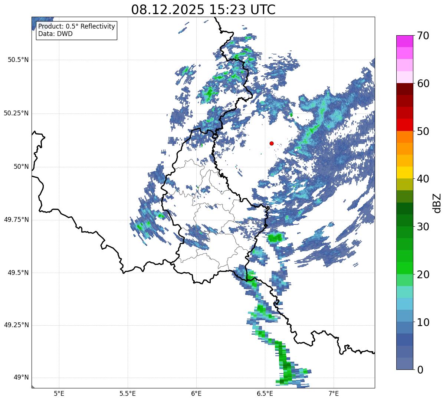This screenshot has height=401, width=446.
Task: Click the '49°N' latitude tick label
Action: tap(21, 378)
